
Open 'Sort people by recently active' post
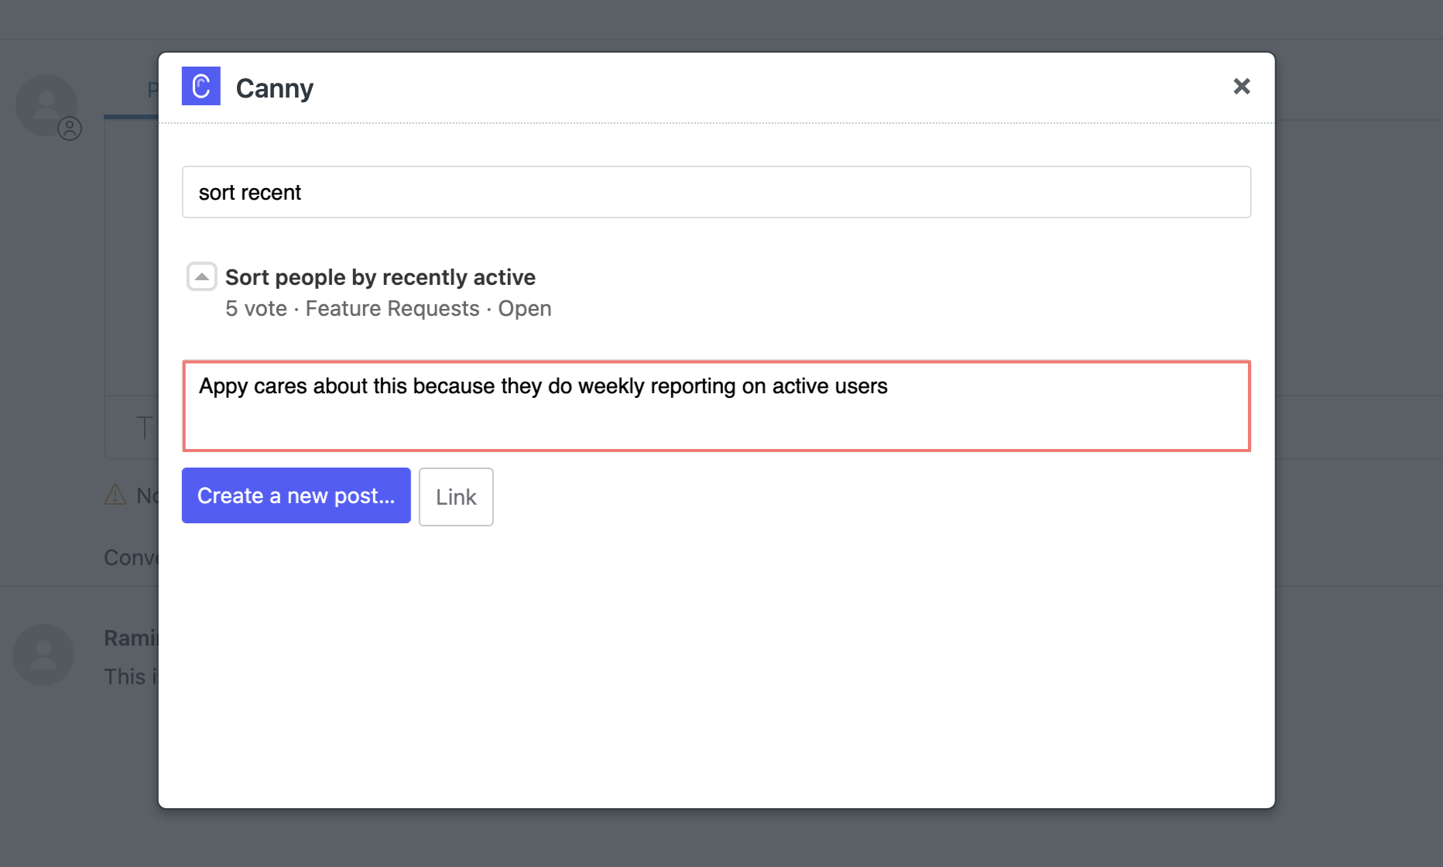(380, 277)
